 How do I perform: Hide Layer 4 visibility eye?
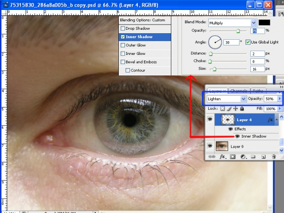point(210,119)
